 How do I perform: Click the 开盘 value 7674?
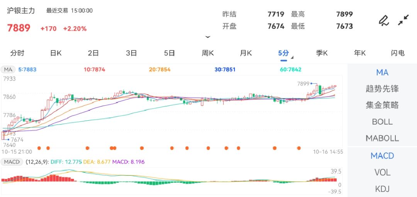[276, 26]
